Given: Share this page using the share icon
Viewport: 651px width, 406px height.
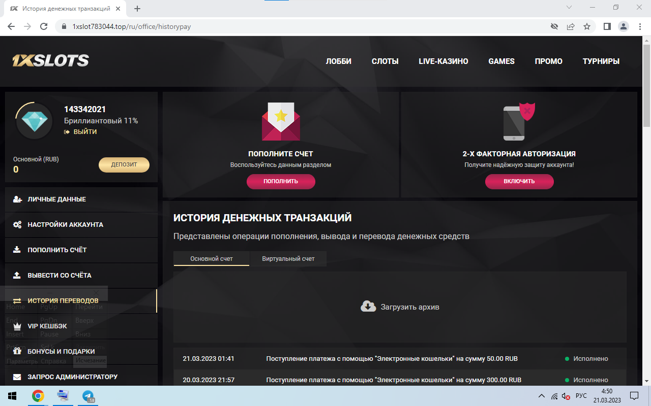Looking at the screenshot, I should click(x=571, y=26).
